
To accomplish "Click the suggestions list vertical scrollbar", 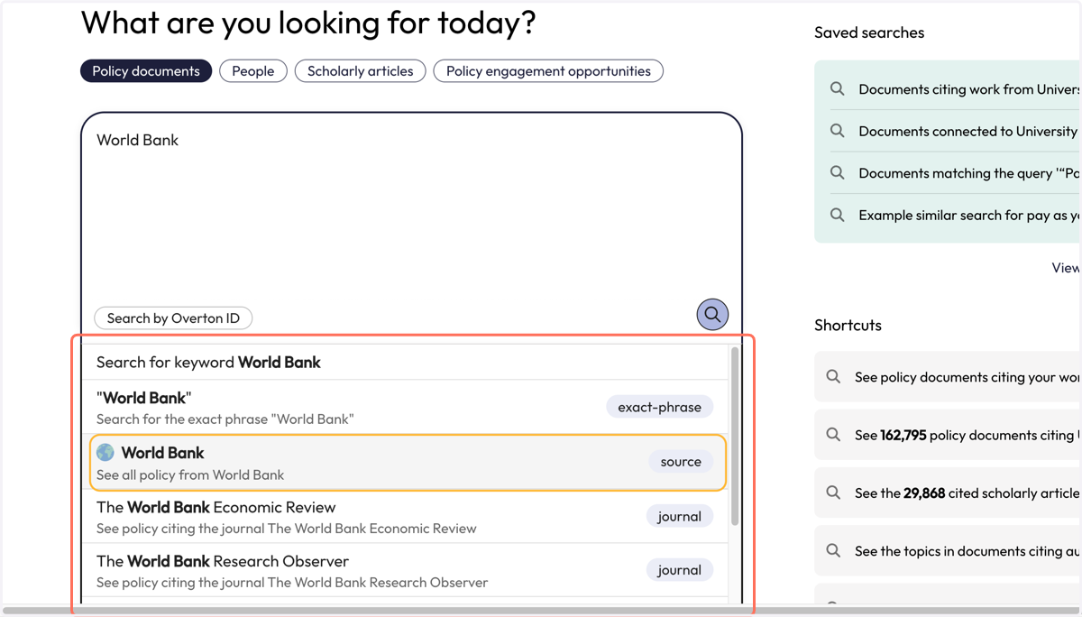I will click(735, 437).
